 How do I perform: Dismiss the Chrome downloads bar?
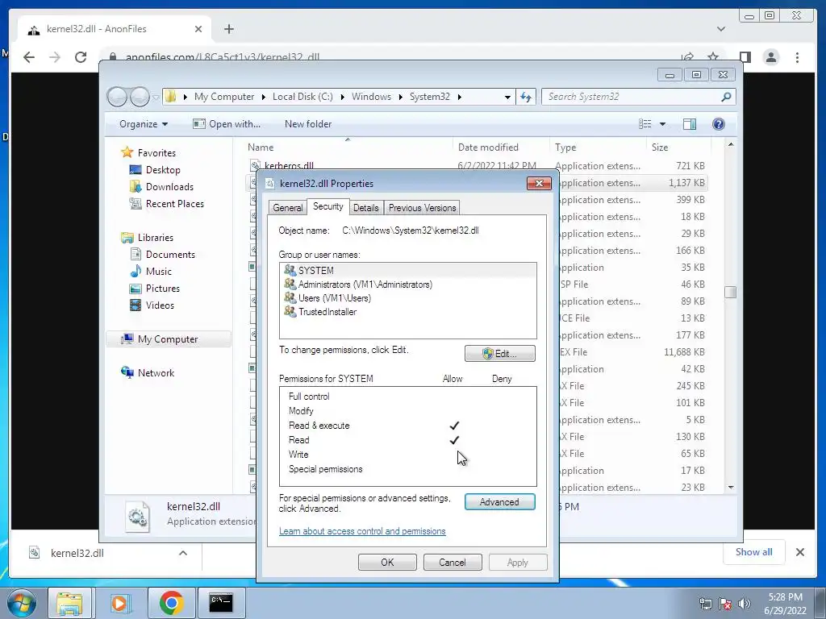(799, 551)
